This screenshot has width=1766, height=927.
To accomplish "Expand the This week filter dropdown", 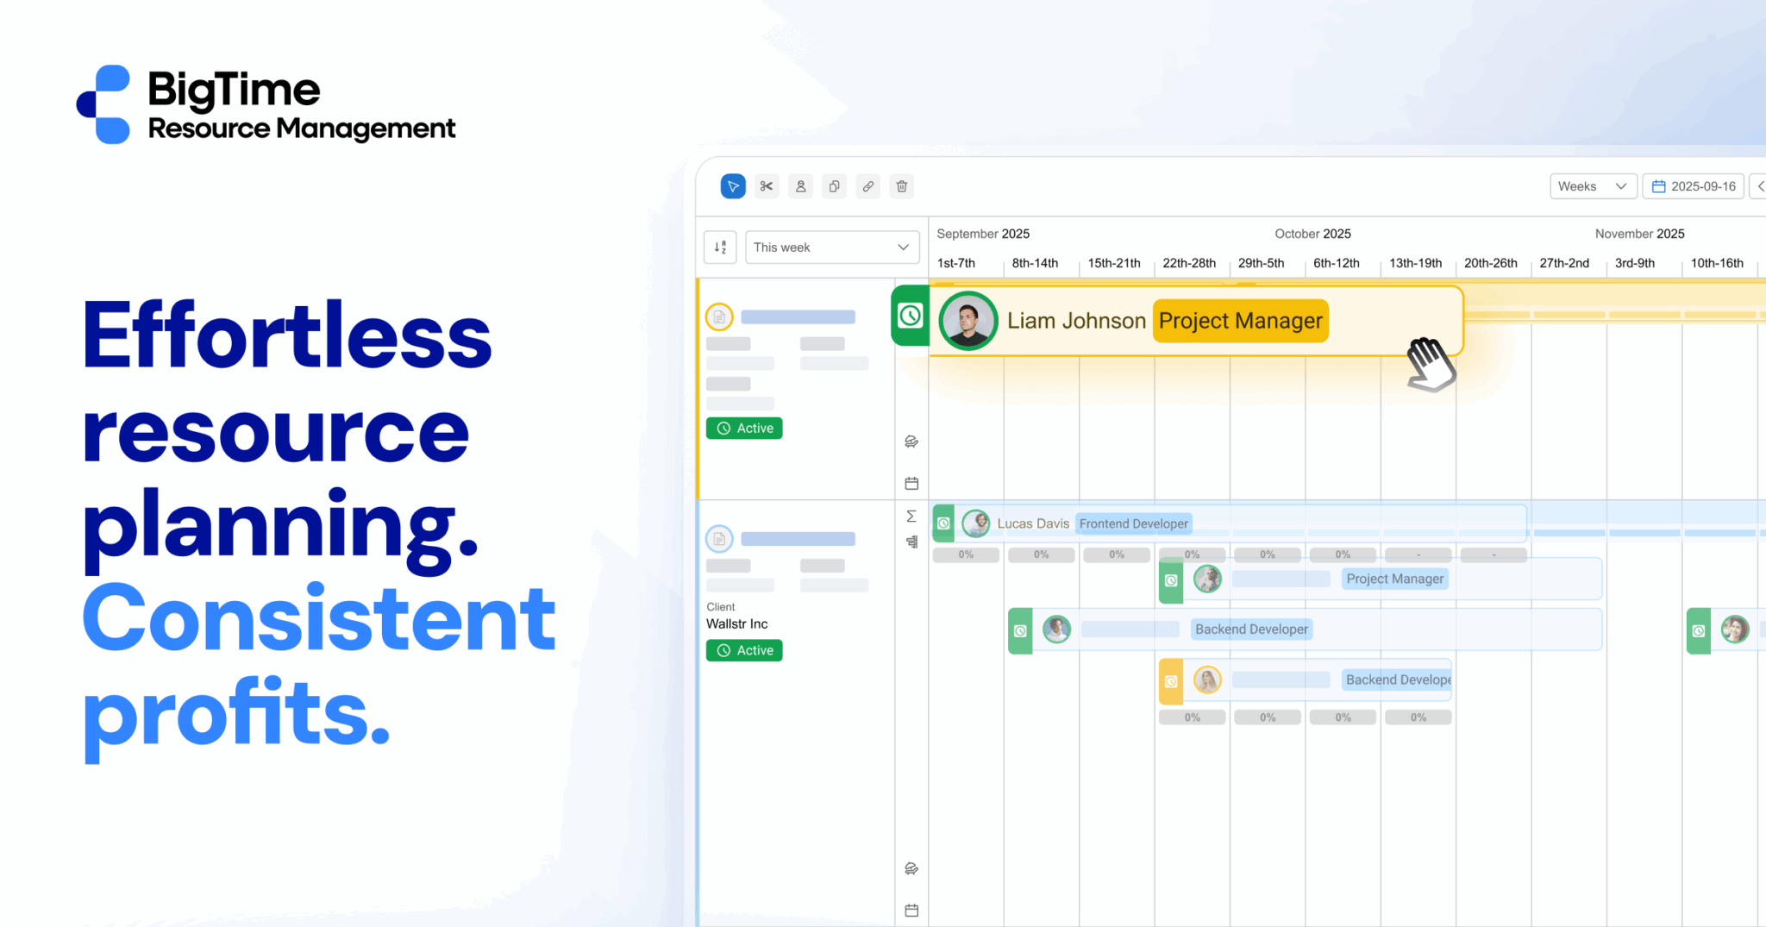I will tap(831, 247).
